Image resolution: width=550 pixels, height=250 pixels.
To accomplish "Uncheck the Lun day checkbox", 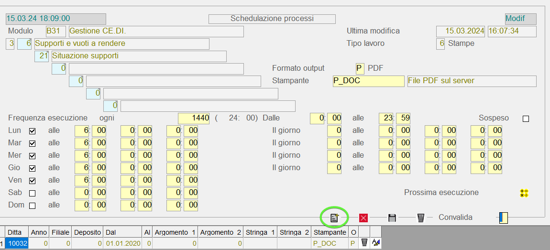I will tap(33, 130).
